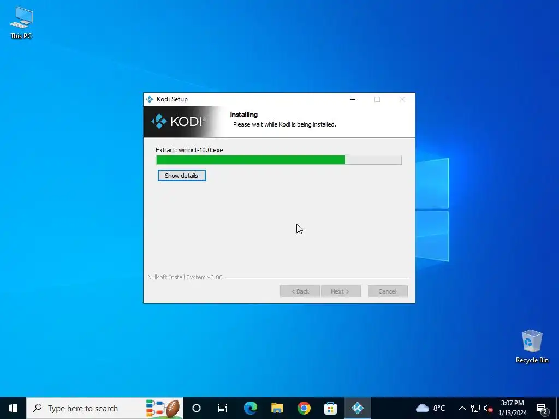The height and width of the screenshot is (419, 559).
Task: Launch Microsoft Edge from the taskbar
Action: (251, 408)
